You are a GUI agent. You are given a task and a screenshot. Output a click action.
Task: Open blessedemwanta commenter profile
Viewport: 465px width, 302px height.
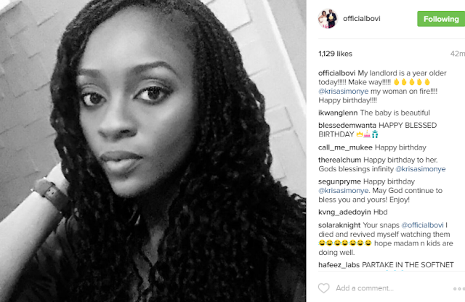(347, 126)
